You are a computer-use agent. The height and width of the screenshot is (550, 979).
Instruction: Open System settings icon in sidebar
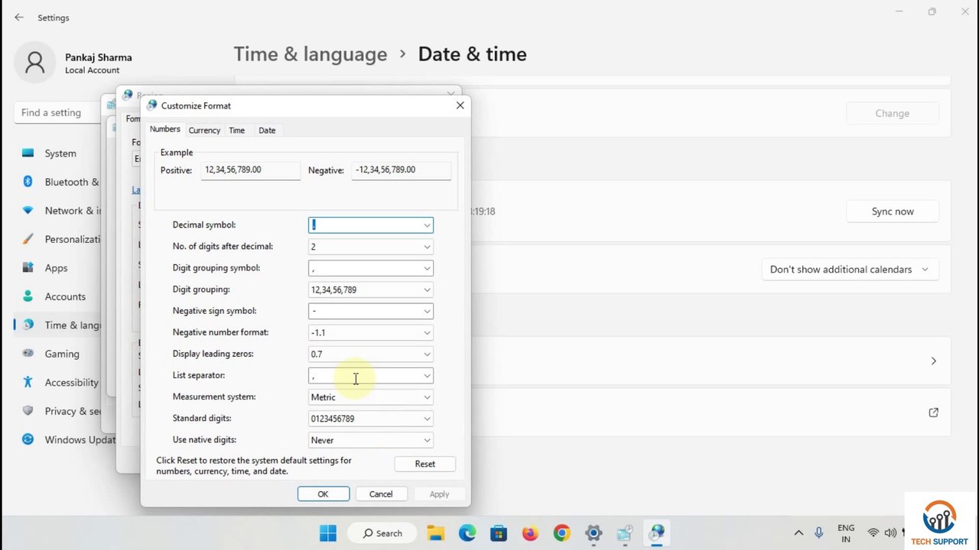[28, 153]
